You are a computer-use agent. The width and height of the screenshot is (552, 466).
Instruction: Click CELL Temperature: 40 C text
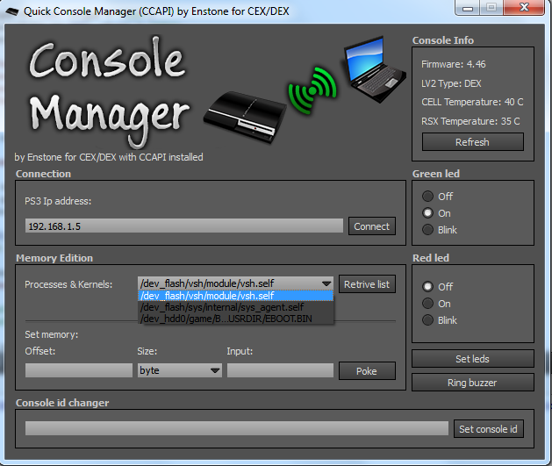(472, 102)
